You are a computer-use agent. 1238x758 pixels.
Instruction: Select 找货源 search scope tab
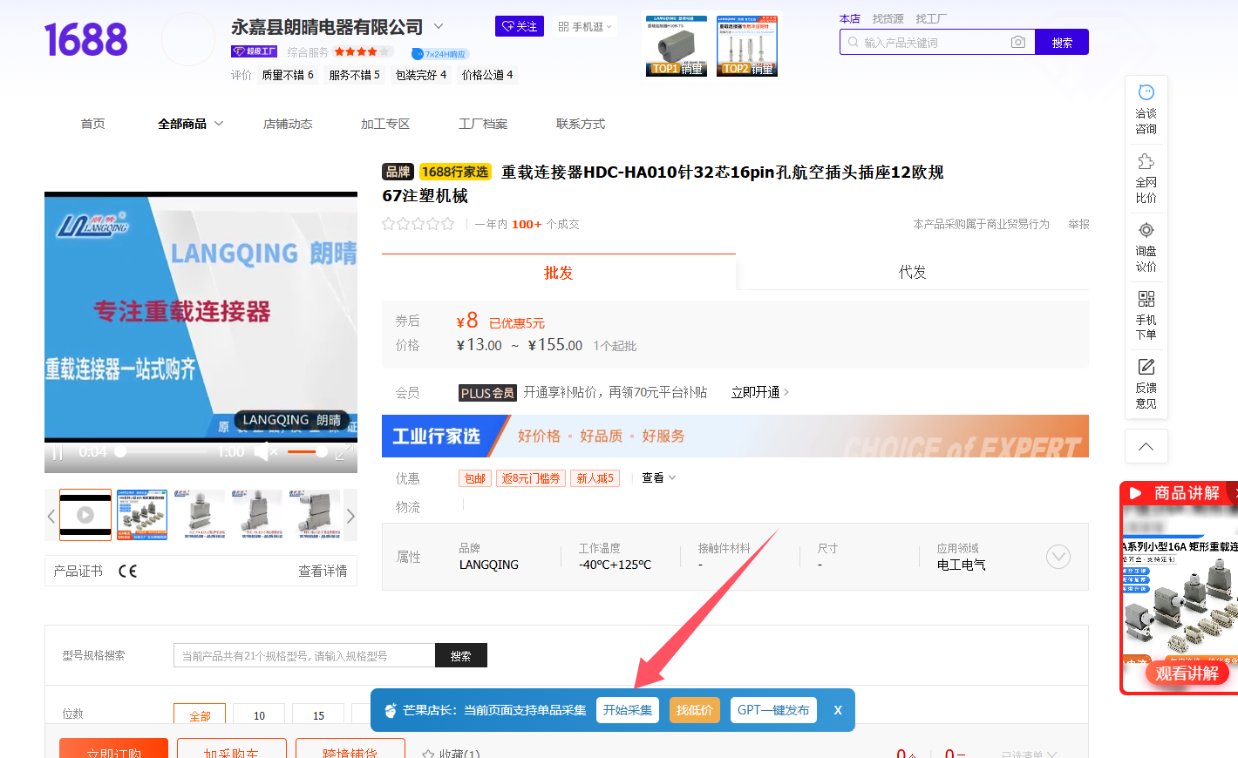[888, 18]
